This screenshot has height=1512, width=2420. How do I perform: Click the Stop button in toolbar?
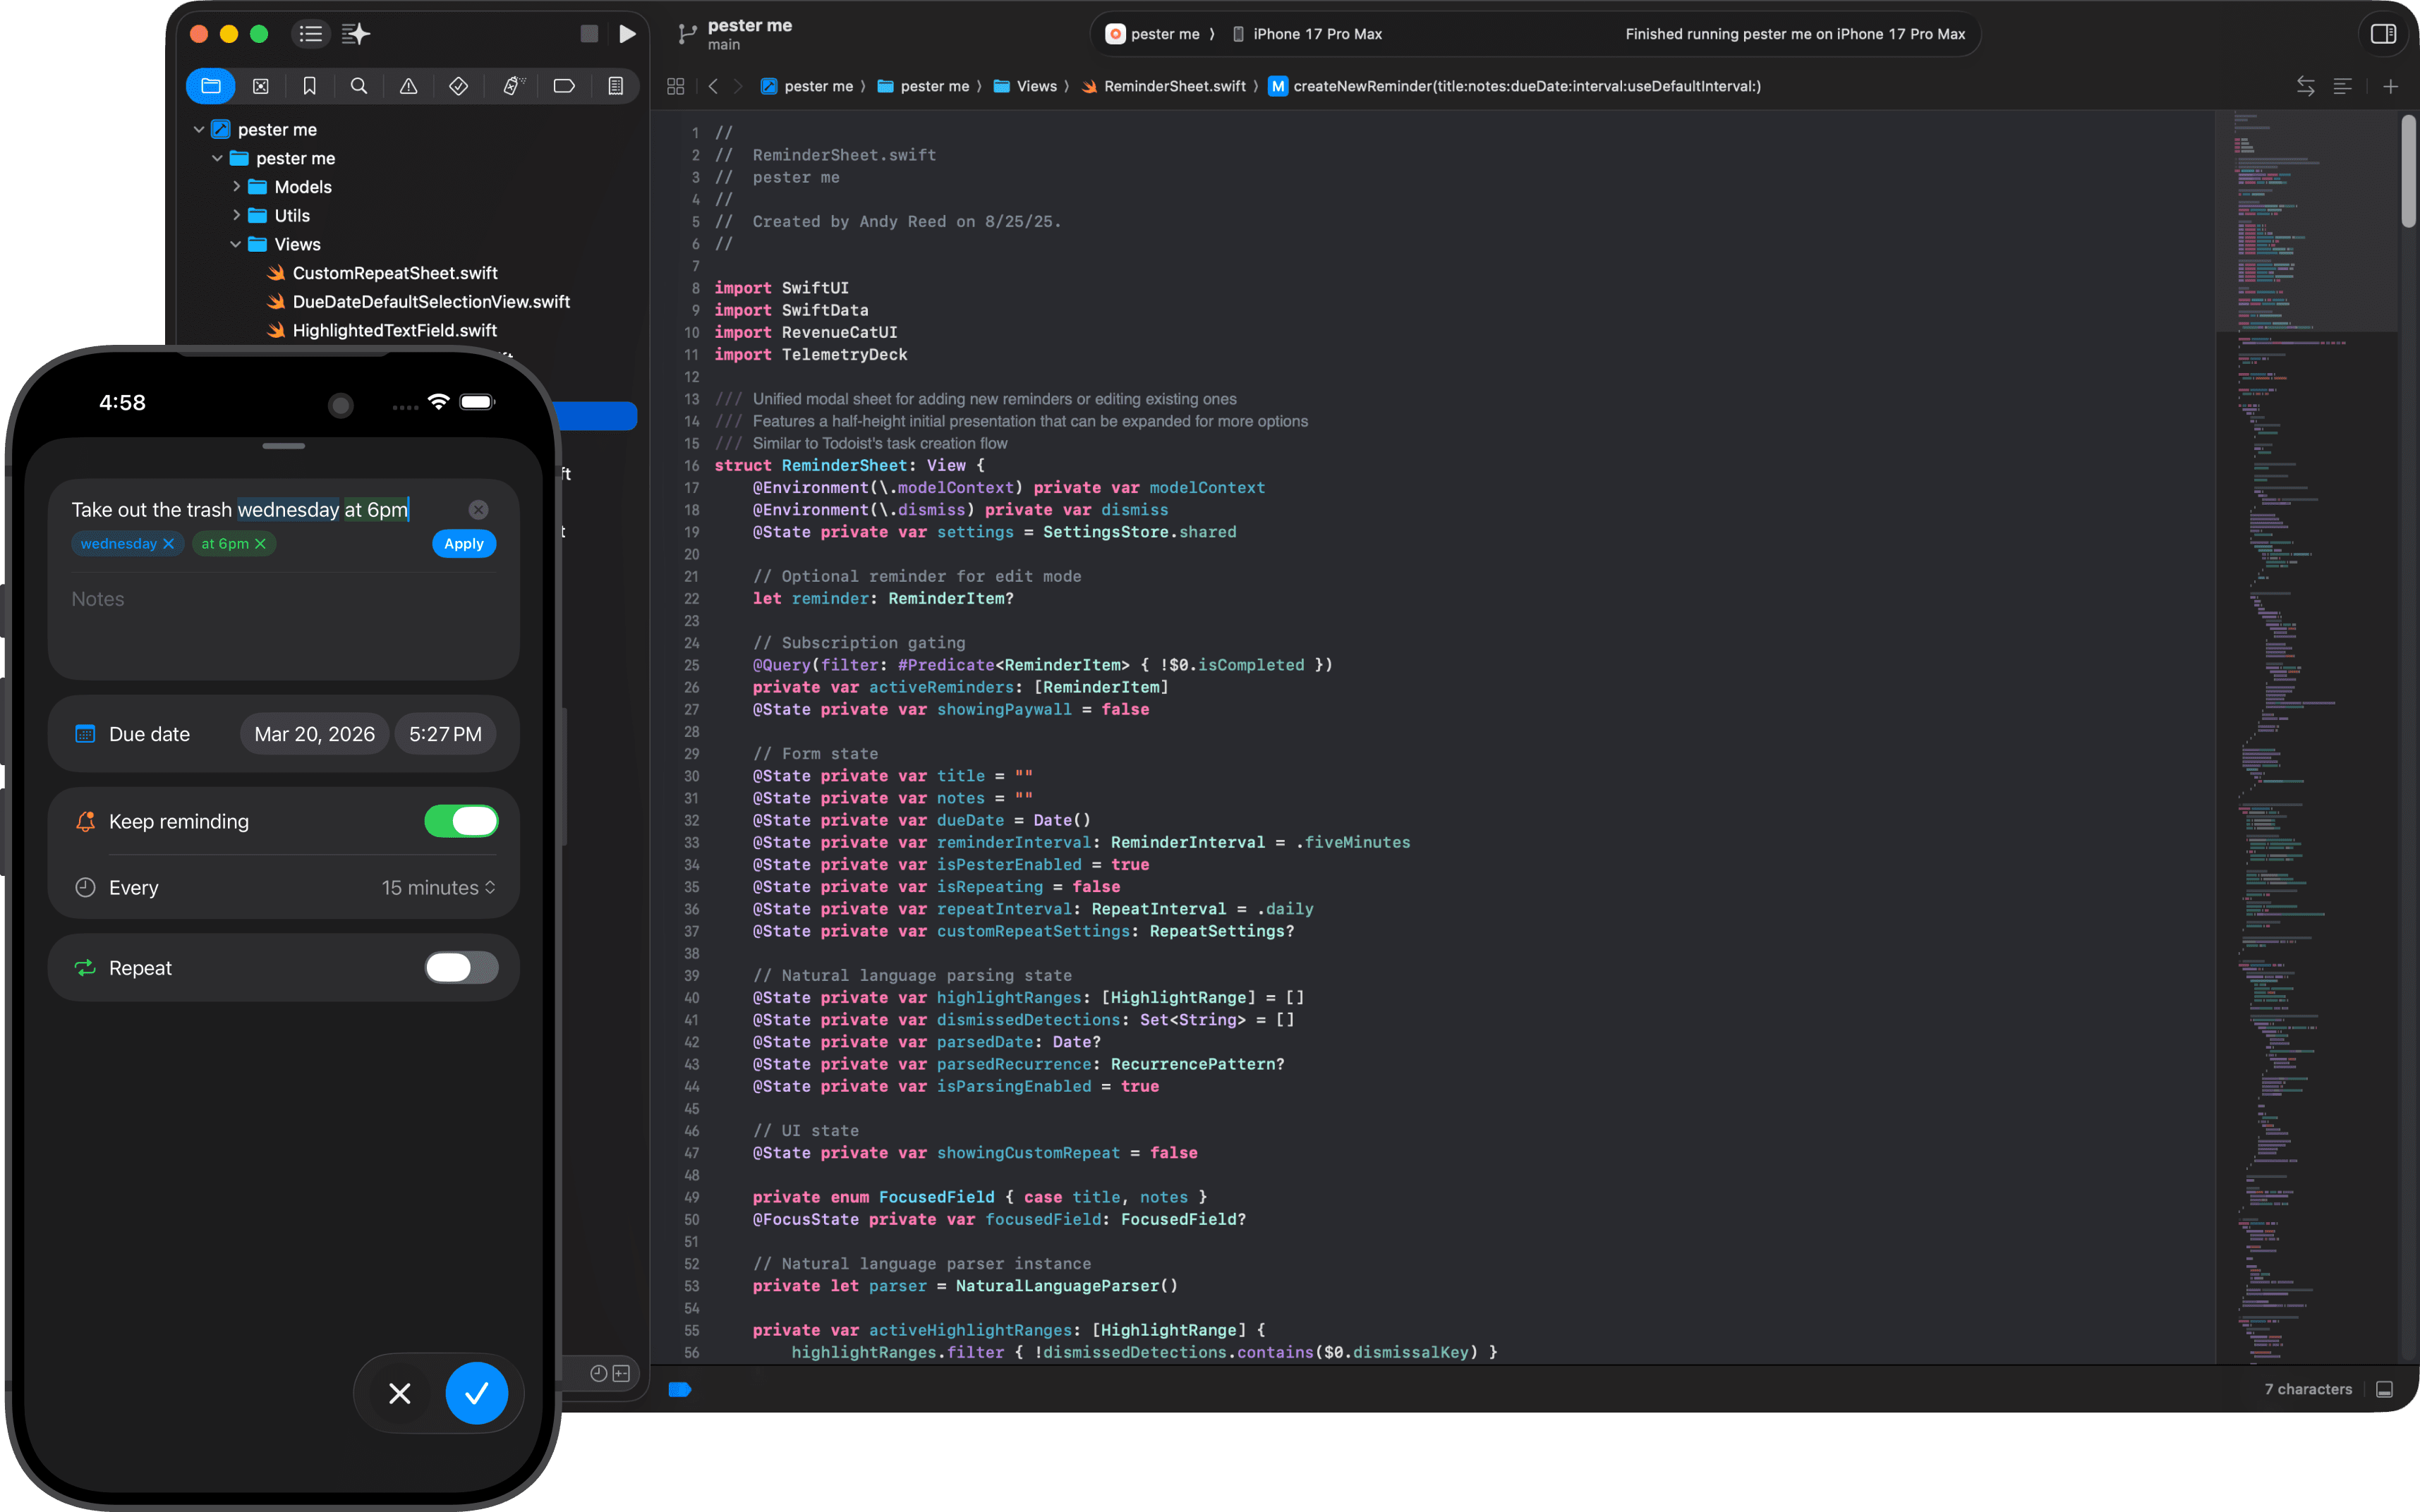pyautogui.click(x=589, y=34)
